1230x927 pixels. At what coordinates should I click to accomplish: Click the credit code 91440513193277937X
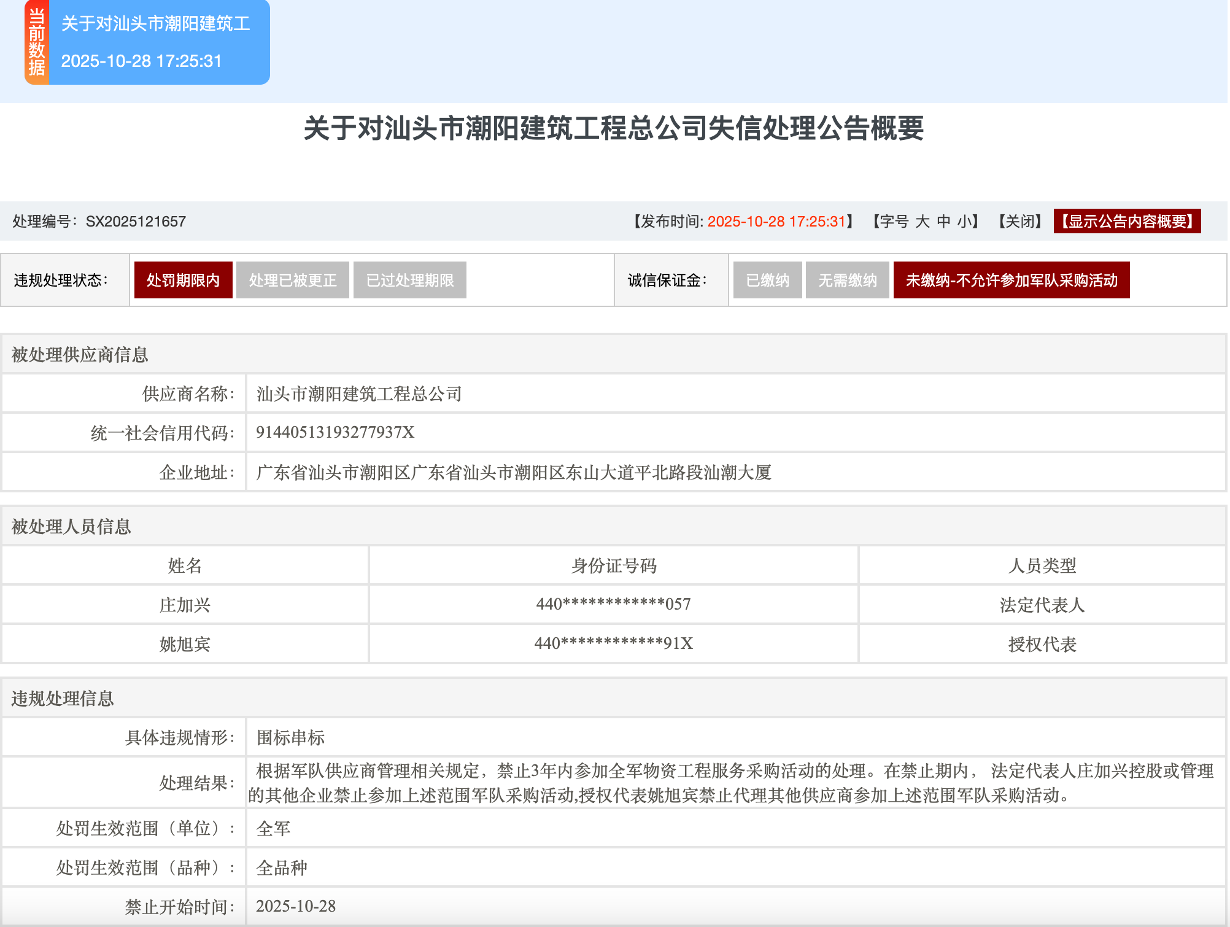tap(336, 433)
